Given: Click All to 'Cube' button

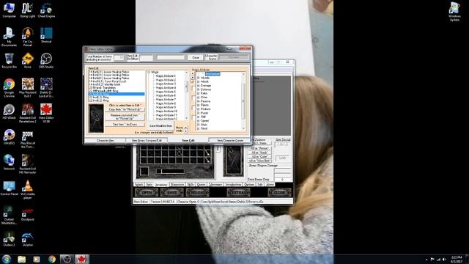Looking at the screenshot, I should 259,156.
